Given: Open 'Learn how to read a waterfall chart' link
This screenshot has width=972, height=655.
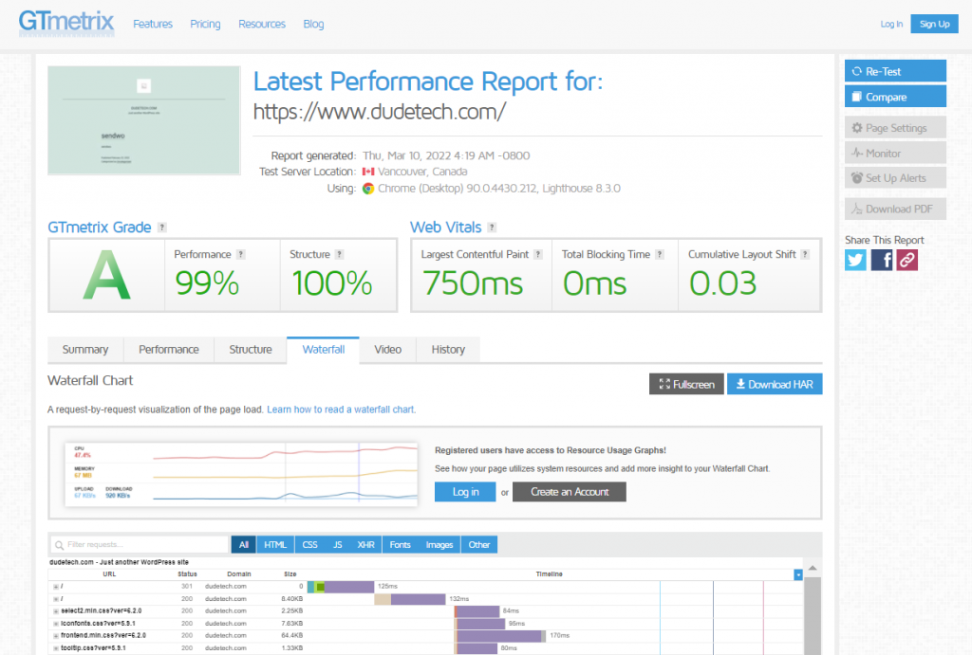Looking at the screenshot, I should point(341,409).
